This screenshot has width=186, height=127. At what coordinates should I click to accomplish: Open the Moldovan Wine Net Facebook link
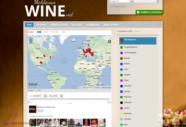coord(46,107)
